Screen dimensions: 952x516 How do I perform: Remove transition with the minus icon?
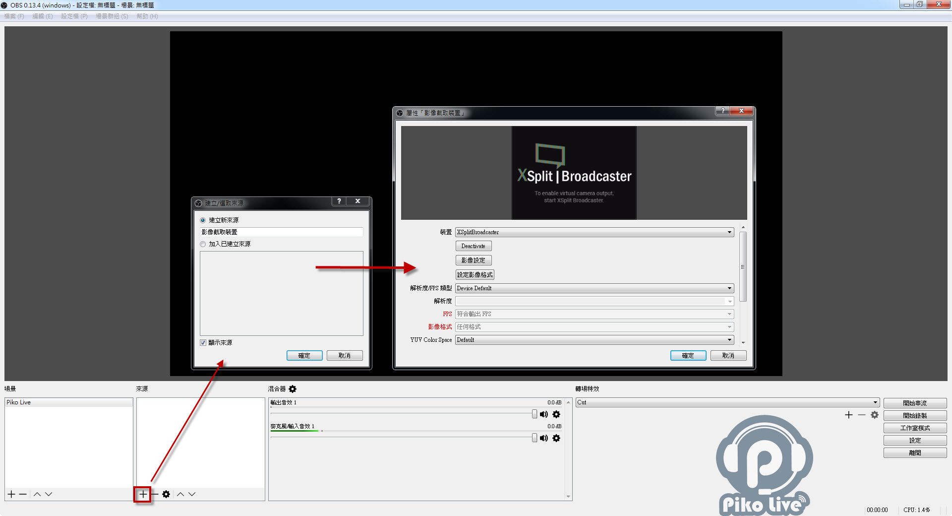point(862,415)
